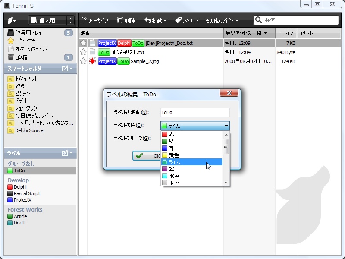Open the その他の操作 menu
Viewport: 345px width, 259px height.
pos(222,20)
